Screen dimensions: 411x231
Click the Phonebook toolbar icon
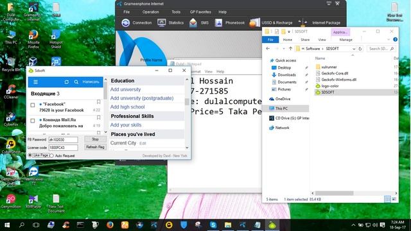point(218,23)
